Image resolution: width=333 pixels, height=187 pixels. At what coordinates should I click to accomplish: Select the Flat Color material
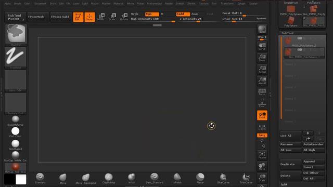point(15,132)
